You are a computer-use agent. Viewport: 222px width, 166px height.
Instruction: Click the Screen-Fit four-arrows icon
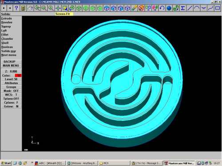click(58, 8)
